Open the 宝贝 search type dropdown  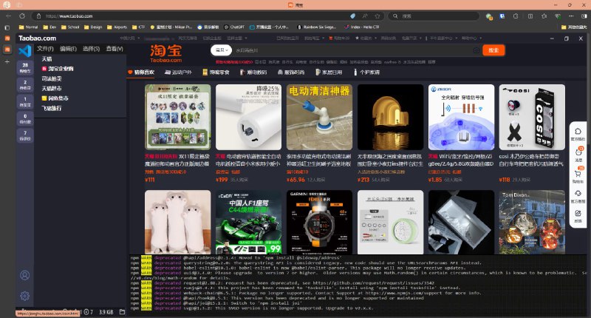click(x=219, y=50)
